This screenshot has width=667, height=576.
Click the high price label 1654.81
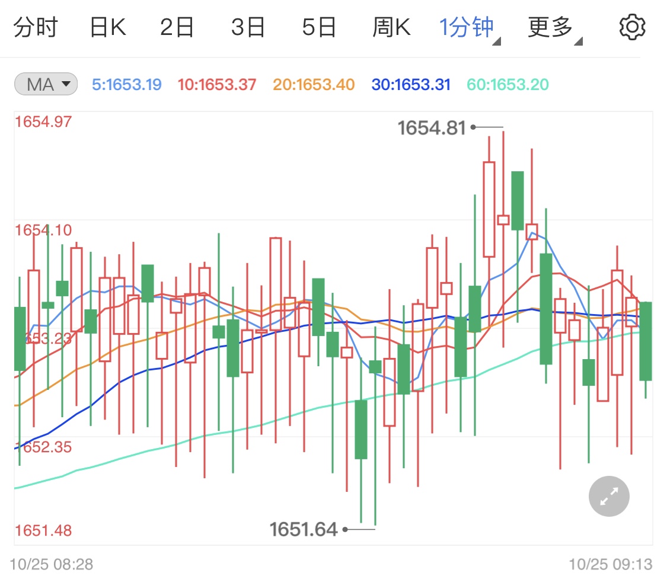tap(432, 128)
